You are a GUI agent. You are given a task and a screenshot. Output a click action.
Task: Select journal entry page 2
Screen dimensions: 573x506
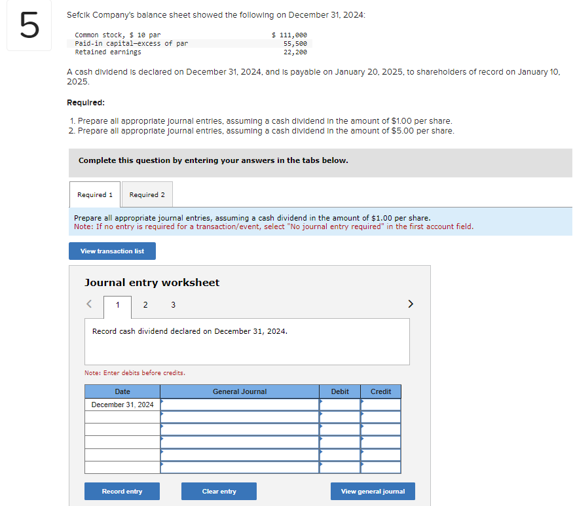pos(145,305)
